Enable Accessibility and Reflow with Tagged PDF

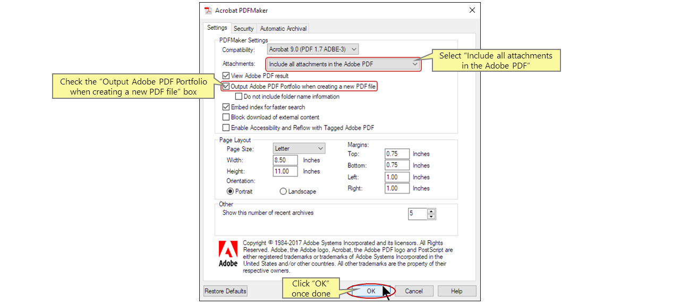[226, 128]
